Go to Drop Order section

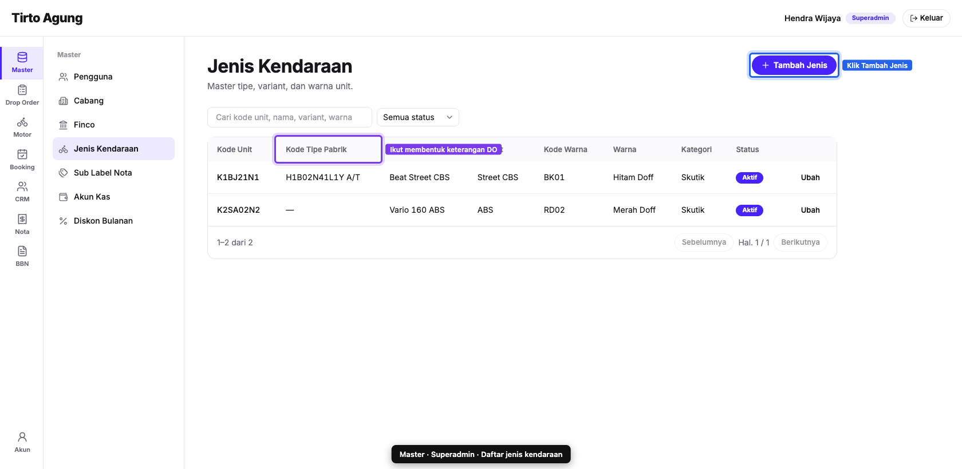point(22,95)
